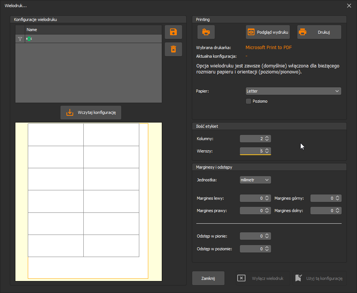Click the ABC filter text cell
Viewport: 357px width, 293px height.
93,39
